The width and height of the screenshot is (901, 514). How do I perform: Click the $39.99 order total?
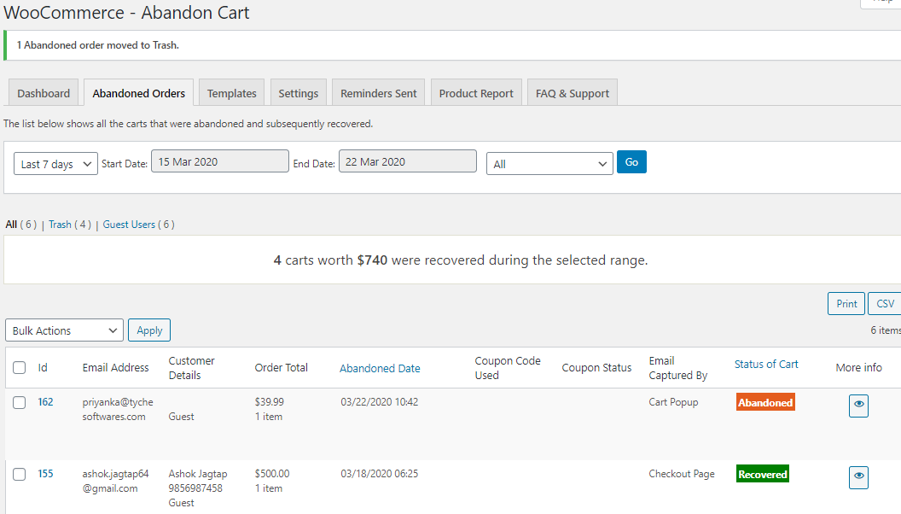click(x=270, y=402)
